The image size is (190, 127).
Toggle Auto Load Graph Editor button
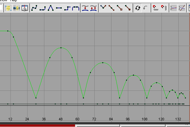138,8
